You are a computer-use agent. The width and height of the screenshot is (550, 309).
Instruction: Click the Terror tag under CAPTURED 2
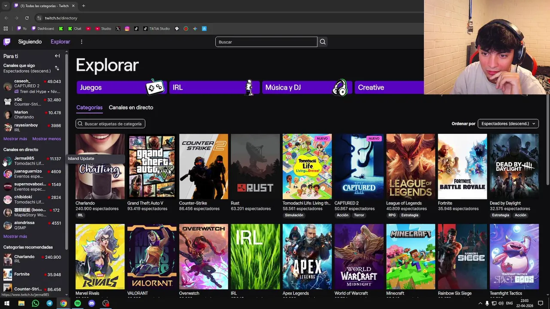359,215
